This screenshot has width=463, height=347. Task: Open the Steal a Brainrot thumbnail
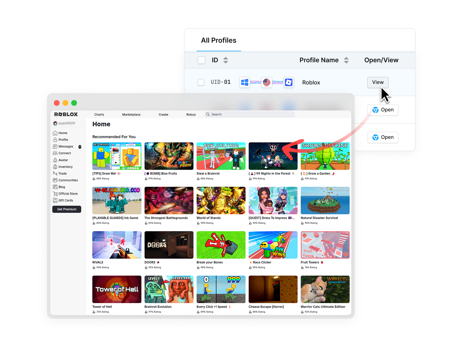tap(221, 156)
